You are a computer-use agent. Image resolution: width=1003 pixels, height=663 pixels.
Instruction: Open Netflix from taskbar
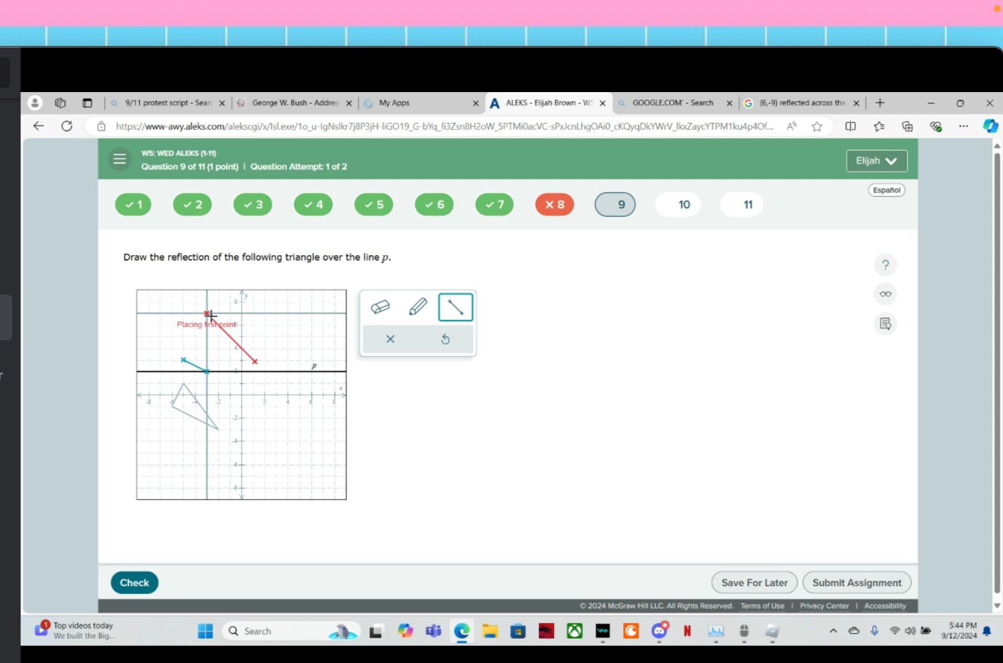(x=687, y=631)
